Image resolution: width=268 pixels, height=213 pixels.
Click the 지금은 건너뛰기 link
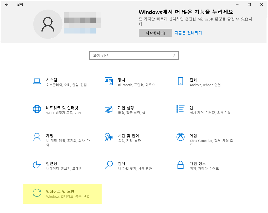188,33
